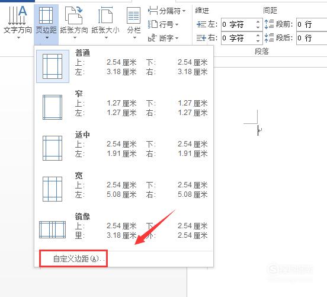Screen dimensions: 327x297
Task: Choose the 镜像 margins entry label
Action: [82, 216]
